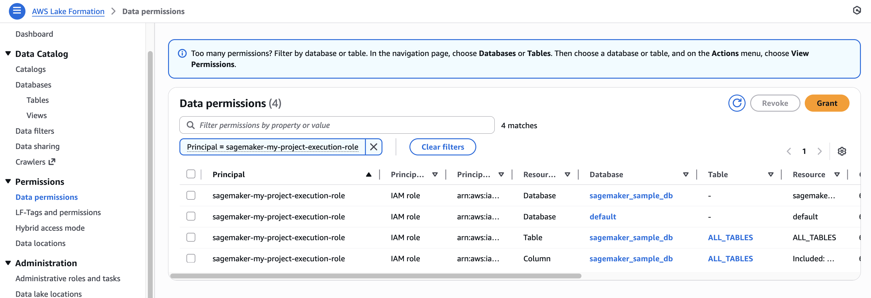
Task: Collapse the Permissions sidebar section
Action: pos(8,181)
